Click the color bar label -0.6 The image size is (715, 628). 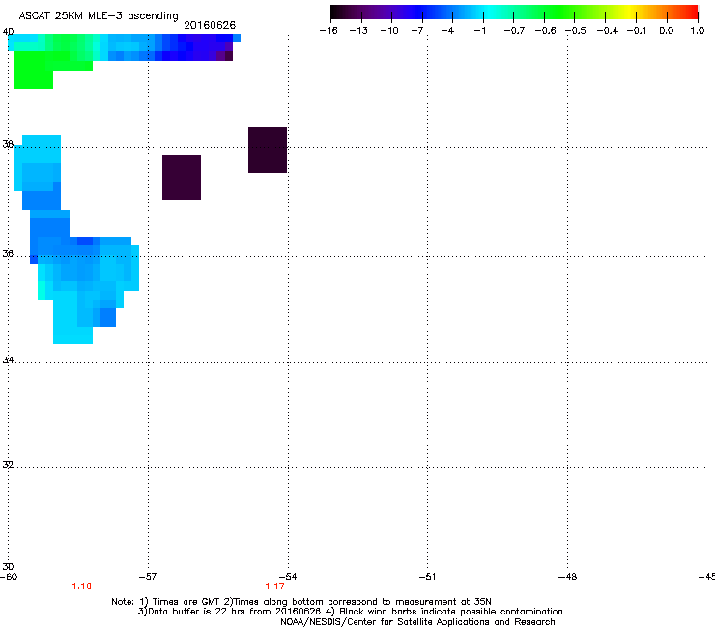coord(545,31)
